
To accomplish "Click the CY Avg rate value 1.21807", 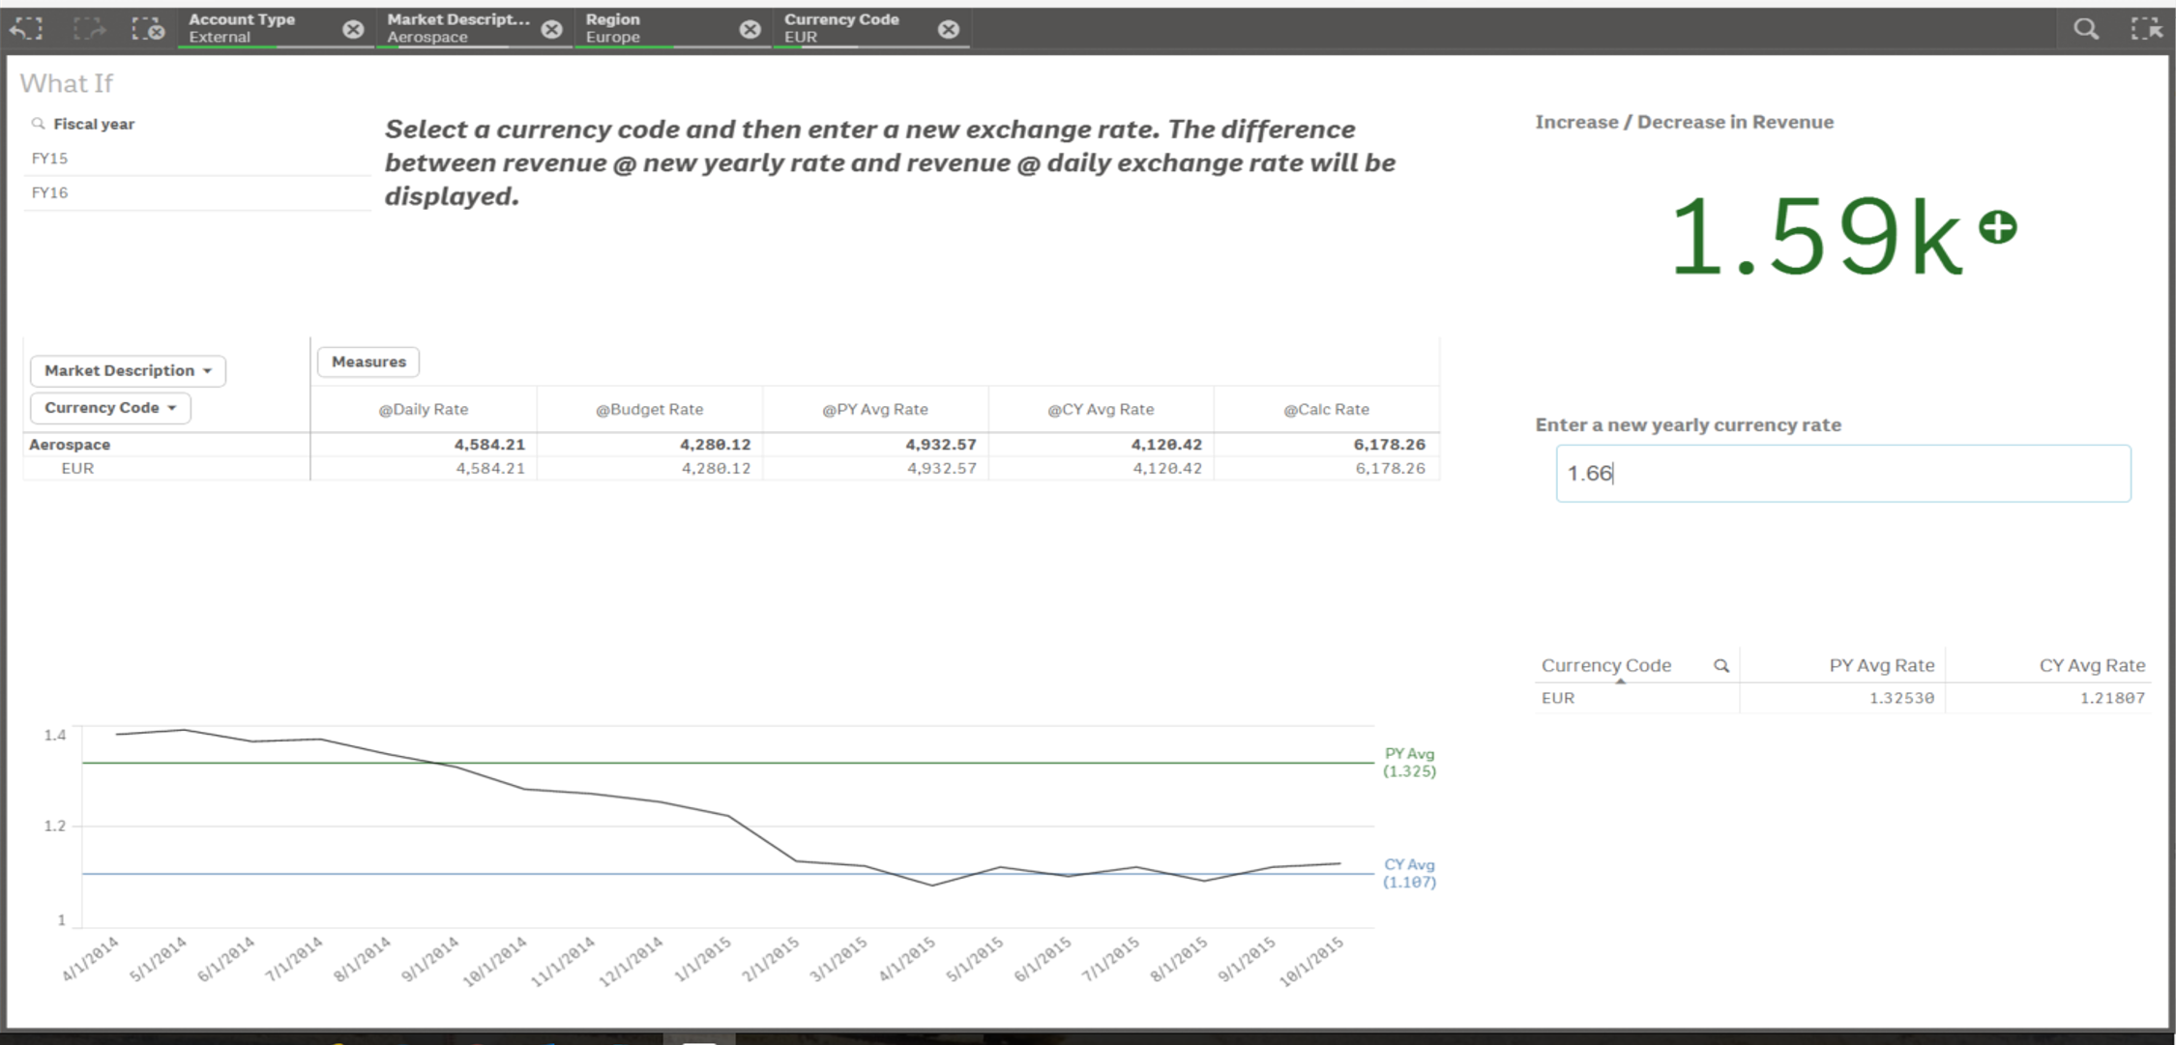I will point(2112,698).
